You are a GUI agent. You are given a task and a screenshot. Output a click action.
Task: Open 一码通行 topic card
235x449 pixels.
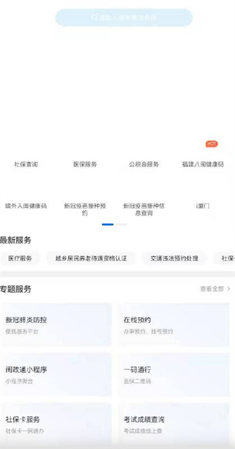174,374
